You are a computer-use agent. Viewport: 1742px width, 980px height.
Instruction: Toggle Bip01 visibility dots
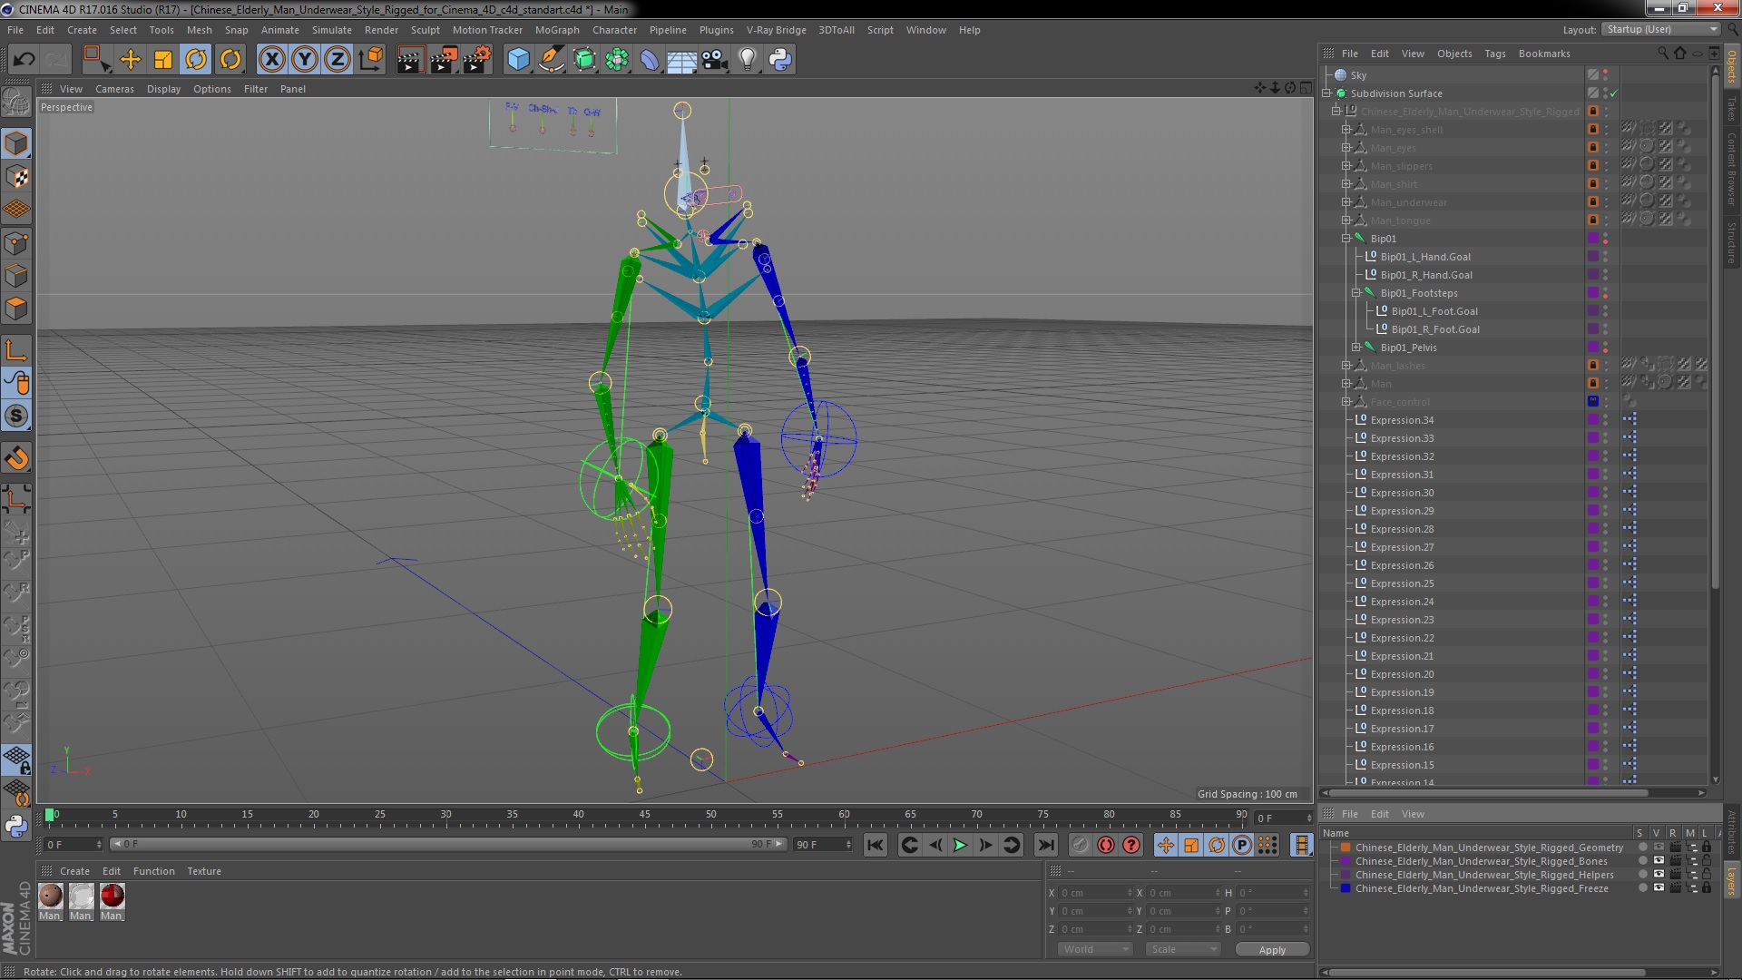[x=1606, y=239]
